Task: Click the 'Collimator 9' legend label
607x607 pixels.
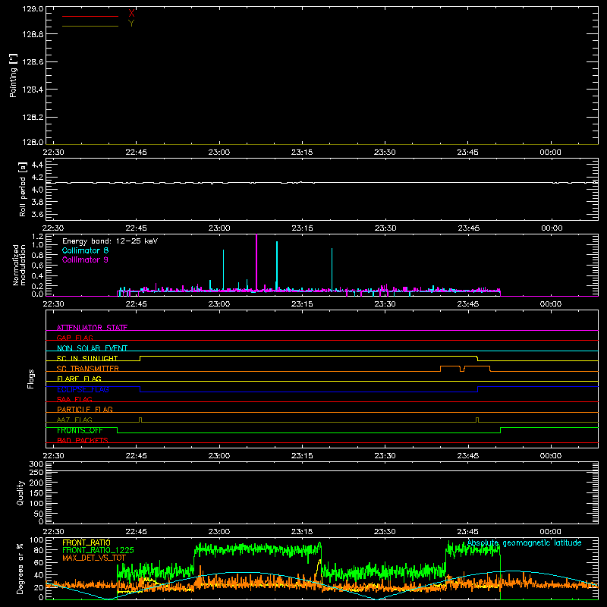Action: coord(85,259)
